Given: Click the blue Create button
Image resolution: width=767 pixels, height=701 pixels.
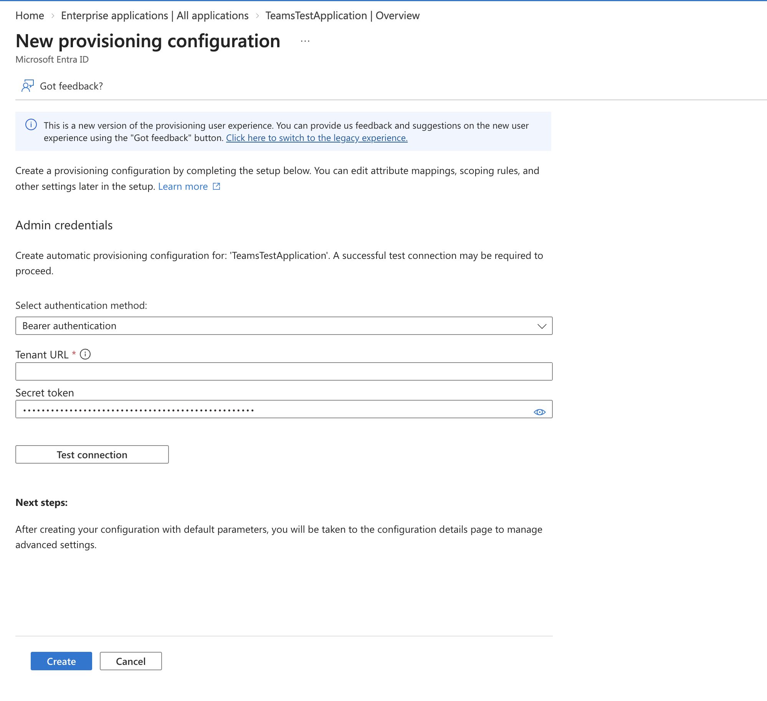Looking at the screenshot, I should point(61,661).
